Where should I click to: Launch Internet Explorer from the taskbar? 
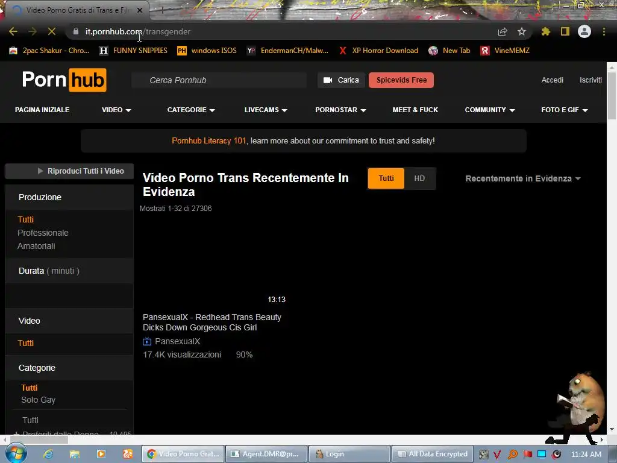click(48, 454)
